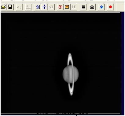Click the x1 zoom button
This screenshot has width=125, height=116.
[x=51, y=7]
